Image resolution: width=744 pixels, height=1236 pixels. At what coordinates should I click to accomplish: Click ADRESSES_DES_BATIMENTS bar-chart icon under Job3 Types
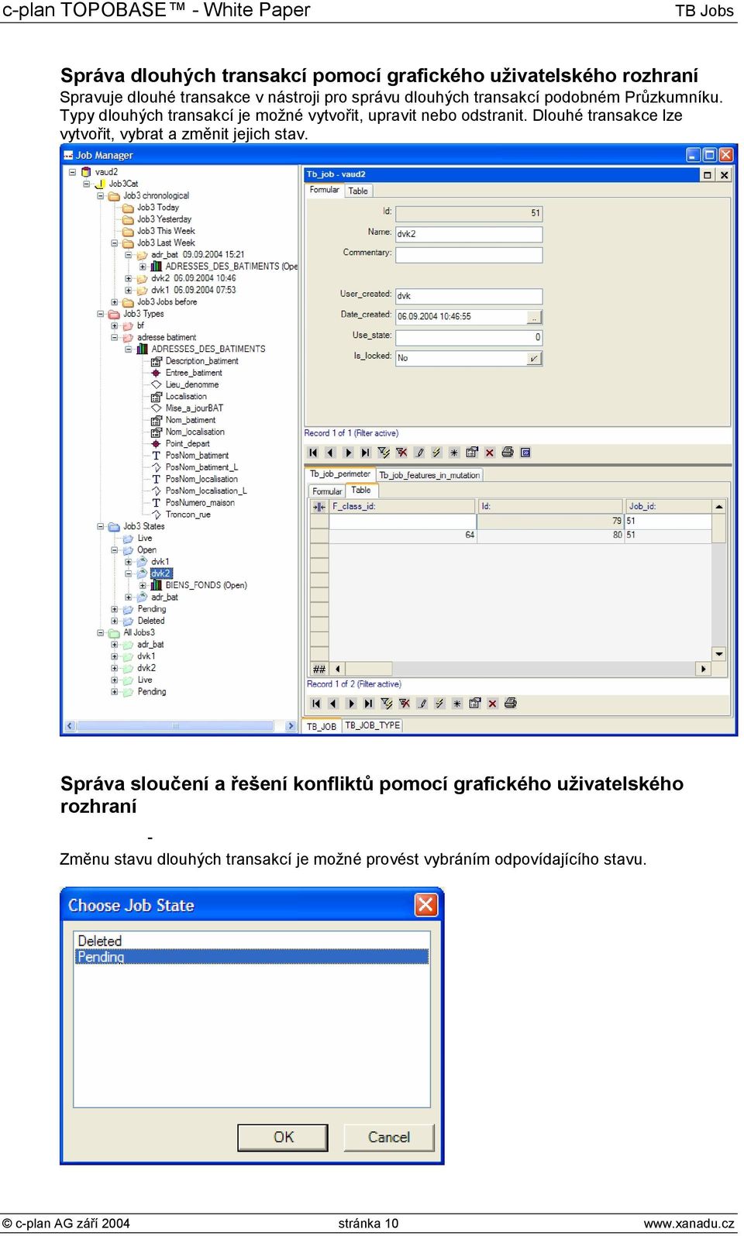click(142, 349)
